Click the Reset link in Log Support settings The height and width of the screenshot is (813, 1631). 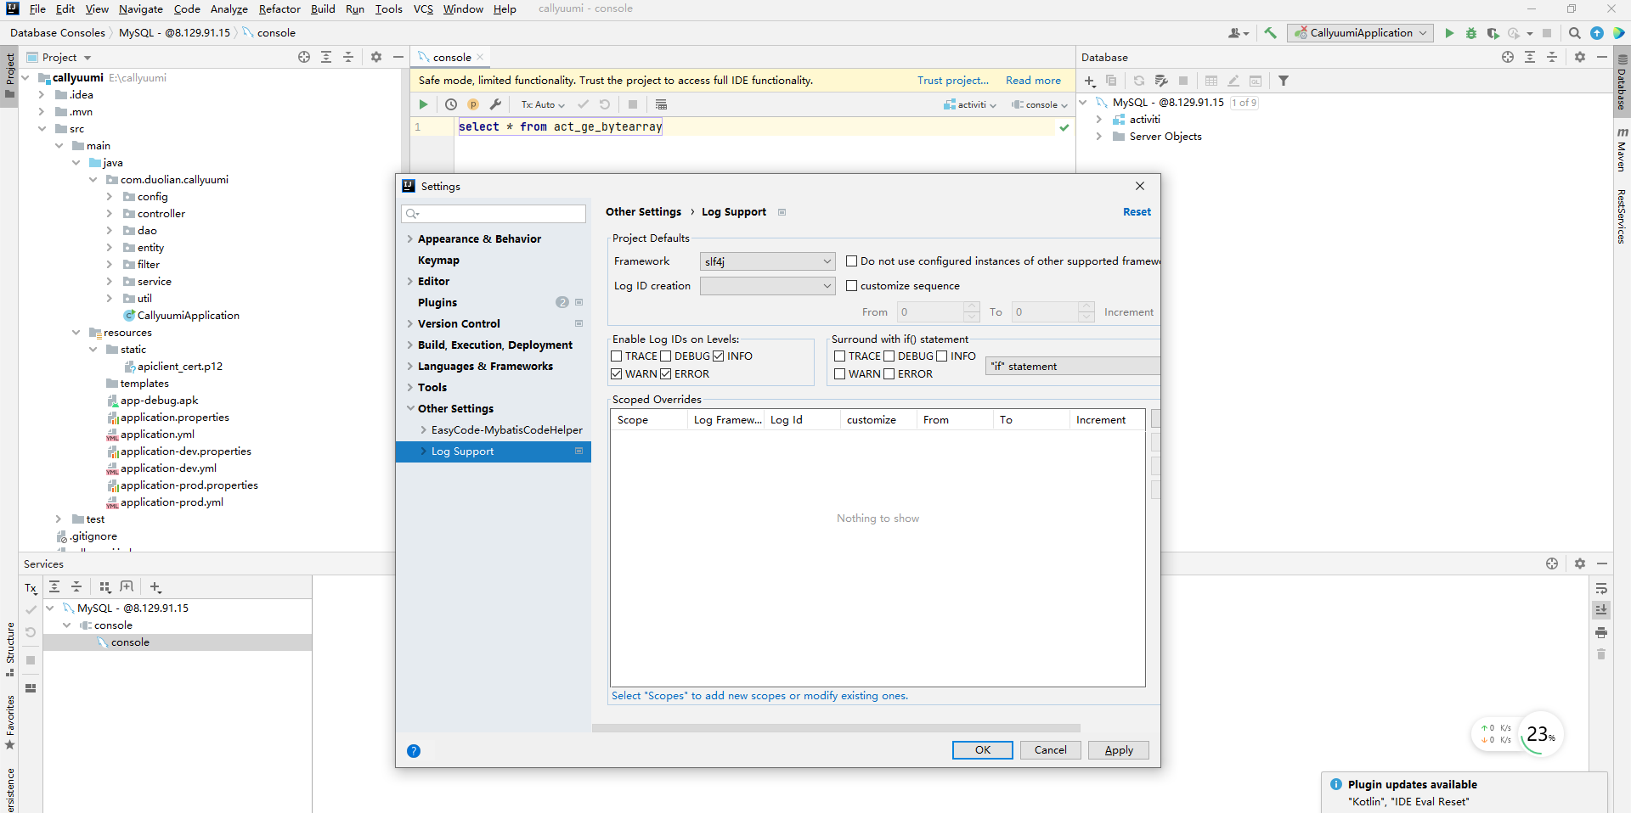point(1137,212)
